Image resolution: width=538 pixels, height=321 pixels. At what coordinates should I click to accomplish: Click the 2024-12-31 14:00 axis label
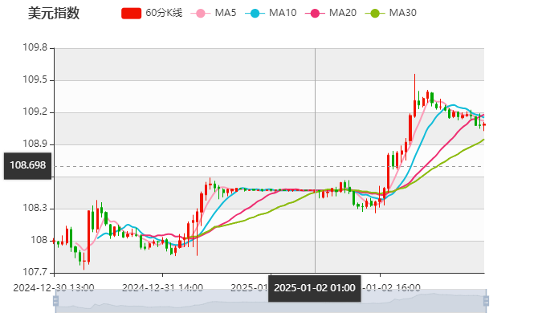162,286
